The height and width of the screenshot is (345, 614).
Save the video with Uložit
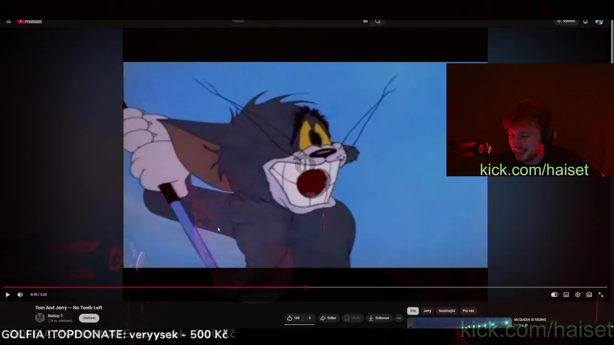[352, 318]
